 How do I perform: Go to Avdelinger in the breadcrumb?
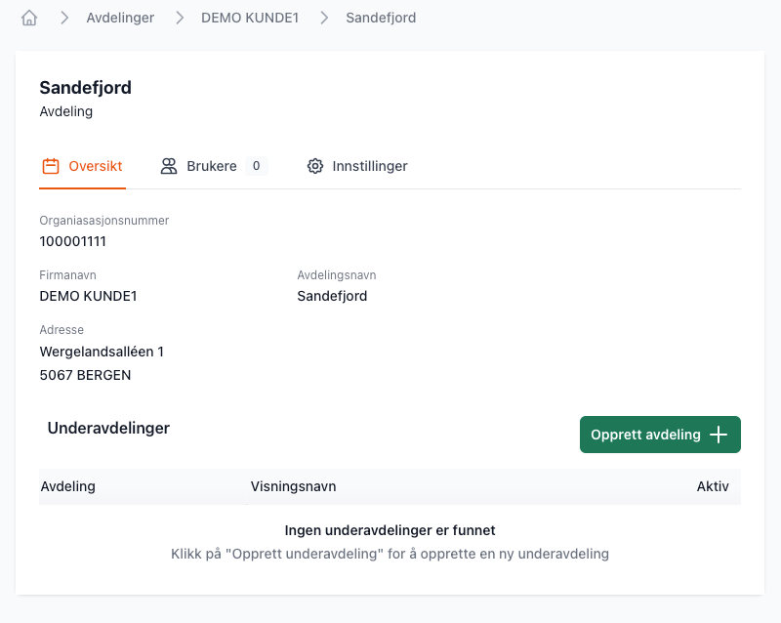point(120,18)
